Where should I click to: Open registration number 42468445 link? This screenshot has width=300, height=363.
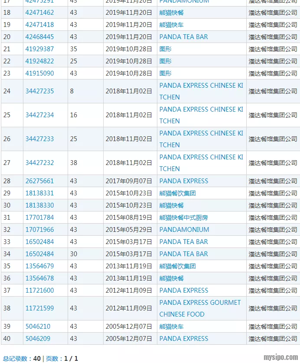point(39,37)
